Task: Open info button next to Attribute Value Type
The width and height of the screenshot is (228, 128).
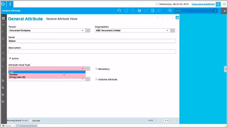Action: coord(88,69)
